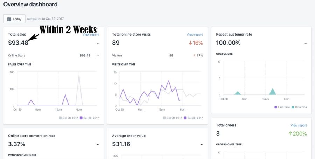Click the green up 200% orders indicator
The image size is (315, 159).
[x=298, y=134]
